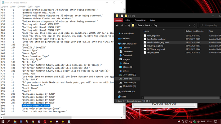Switch to the Início ribbon tab
This screenshot has height=124, width=221.
(128, 20)
